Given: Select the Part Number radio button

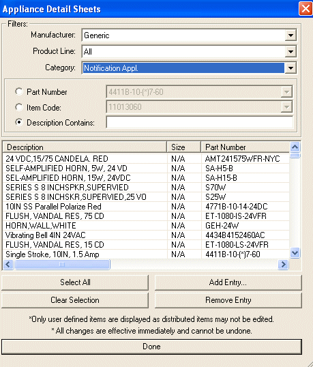Looking at the screenshot, I should [x=19, y=91].
